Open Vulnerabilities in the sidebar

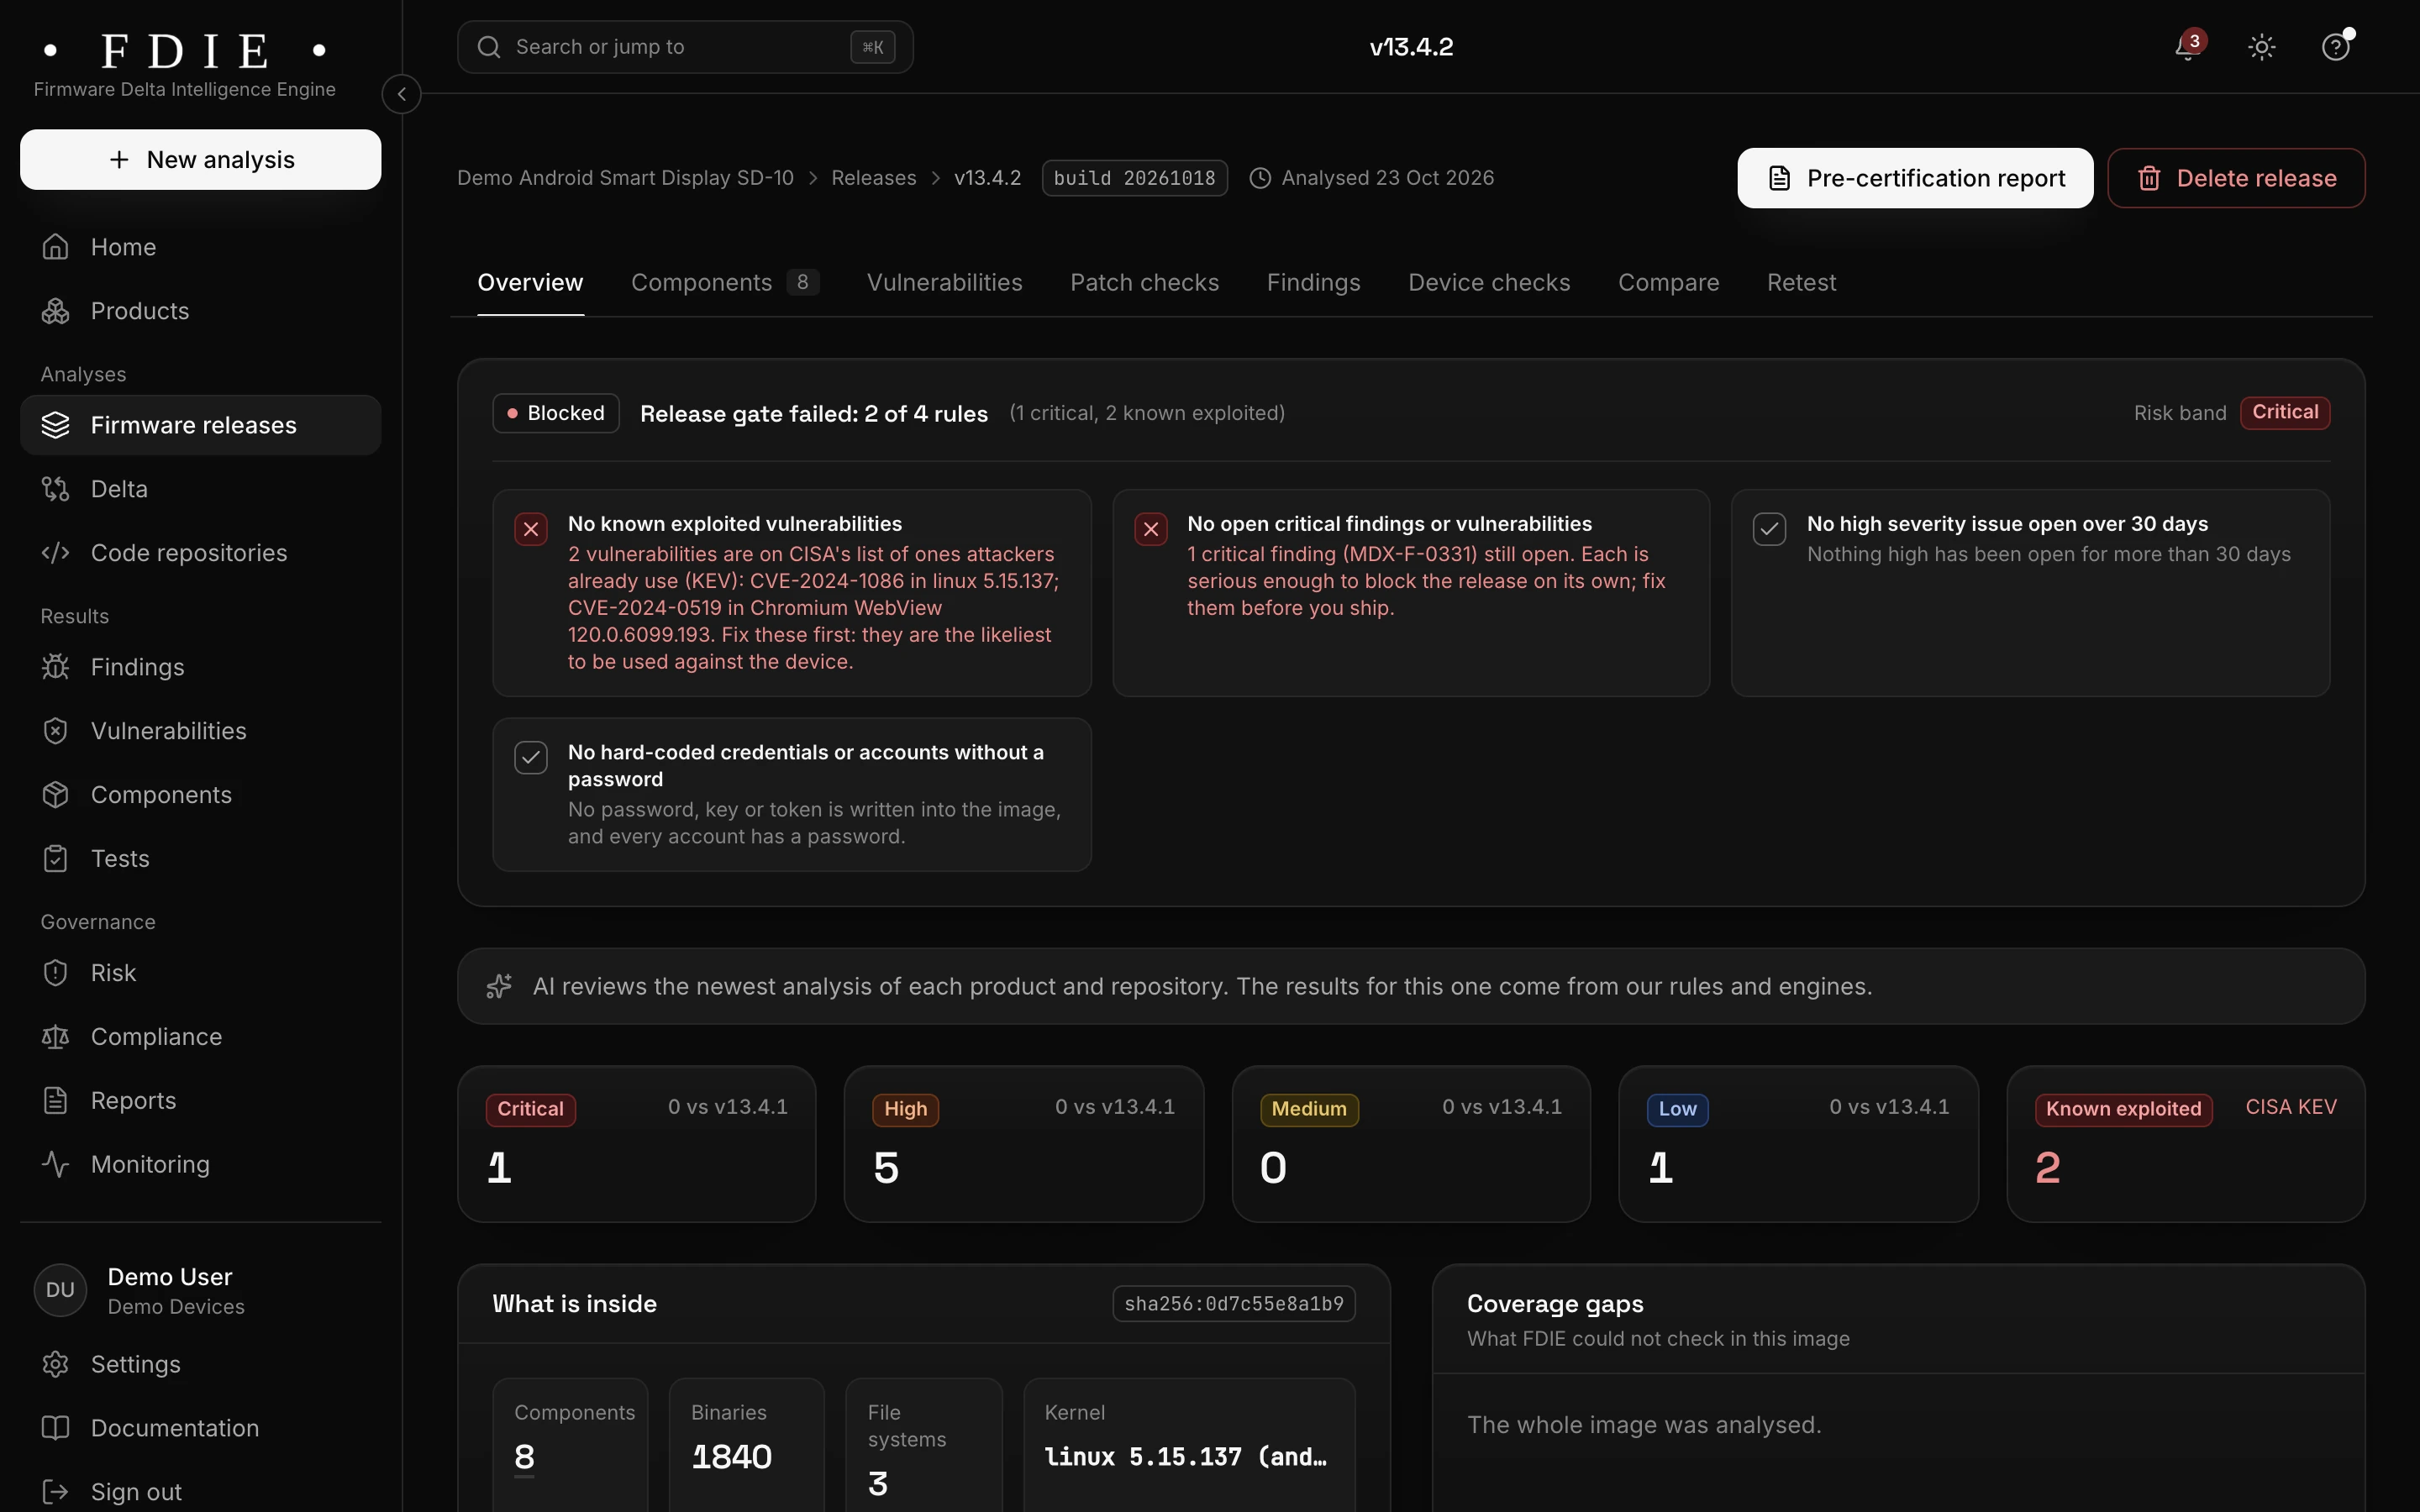(201, 731)
